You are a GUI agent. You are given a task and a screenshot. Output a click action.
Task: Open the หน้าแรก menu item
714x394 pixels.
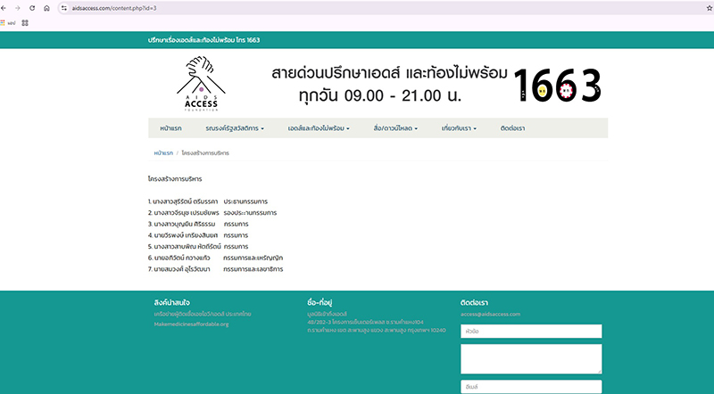tap(170, 128)
